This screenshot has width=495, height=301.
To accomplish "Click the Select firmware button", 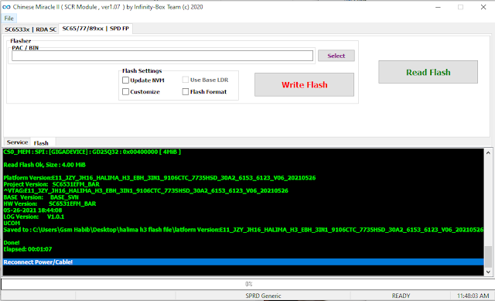I will [336, 56].
